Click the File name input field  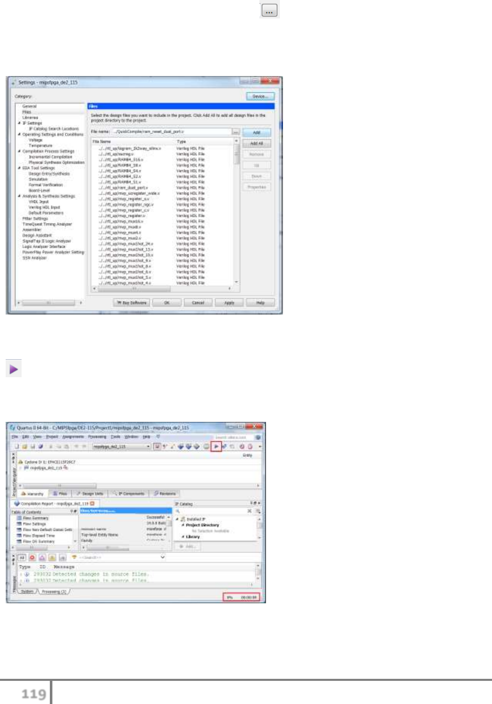172,132
